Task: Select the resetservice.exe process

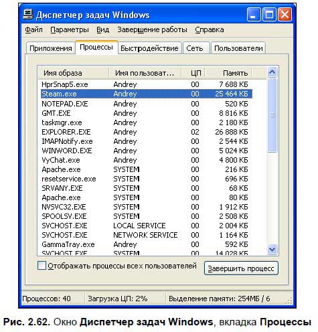Action: click(x=147, y=179)
